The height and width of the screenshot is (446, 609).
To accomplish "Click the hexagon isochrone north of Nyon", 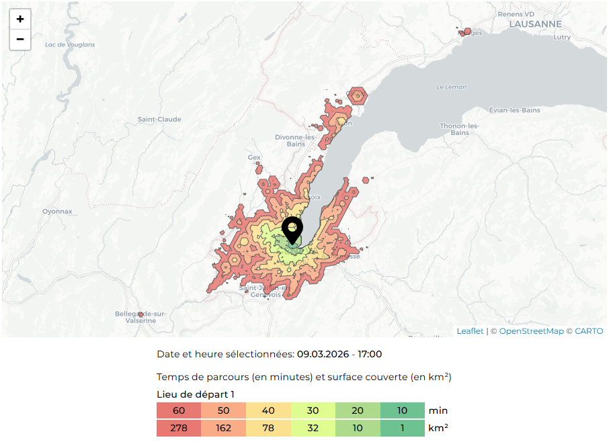I will point(358,96).
